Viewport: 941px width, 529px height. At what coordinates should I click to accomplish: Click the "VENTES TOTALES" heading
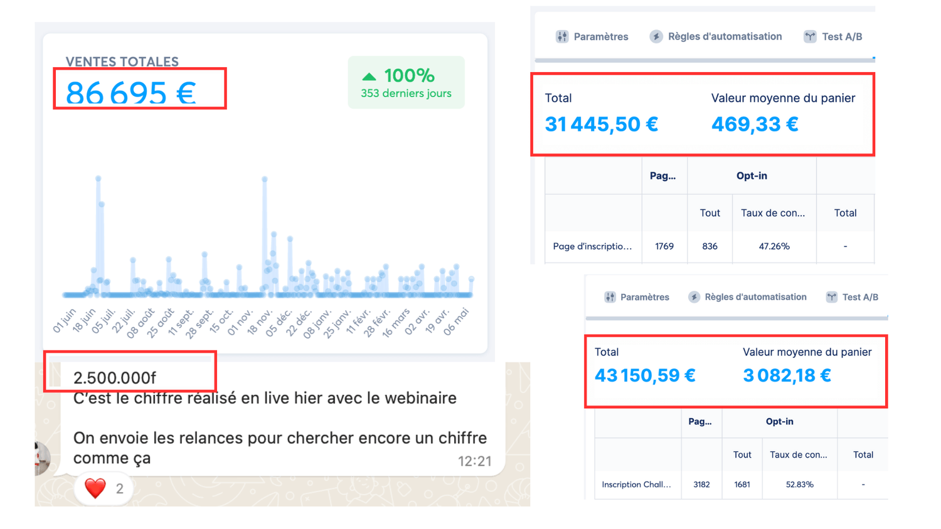click(x=122, y=61)
